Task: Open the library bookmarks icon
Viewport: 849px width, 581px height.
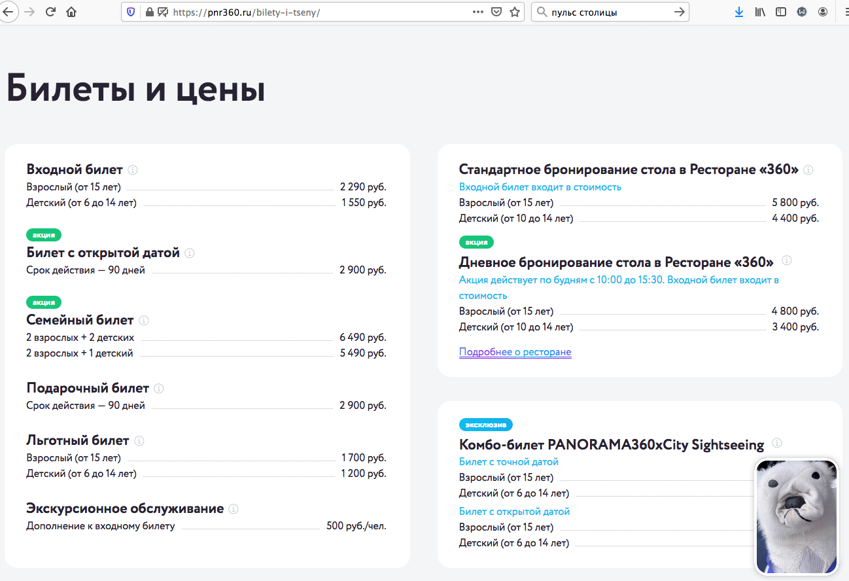Action: click(x=760, y=12)
